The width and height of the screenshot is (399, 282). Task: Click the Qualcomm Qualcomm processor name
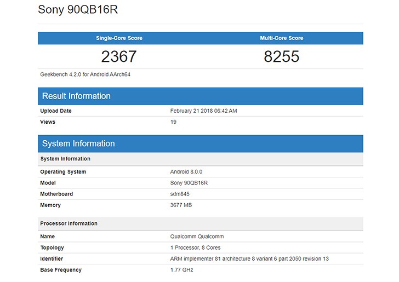pos(197,237)
